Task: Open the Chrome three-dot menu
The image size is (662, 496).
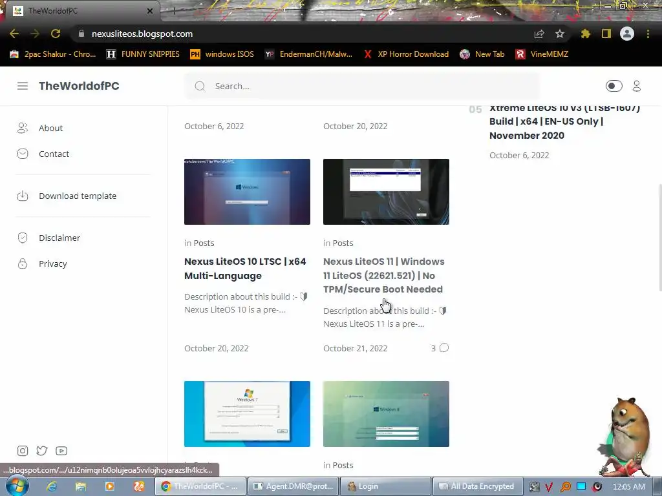Action: tap(648, 34)
